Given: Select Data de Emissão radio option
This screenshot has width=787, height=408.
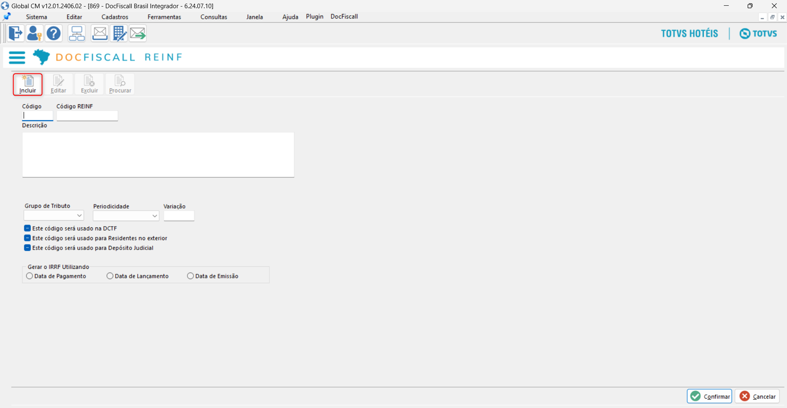Looking at the screenshot, I should [190, 276].
